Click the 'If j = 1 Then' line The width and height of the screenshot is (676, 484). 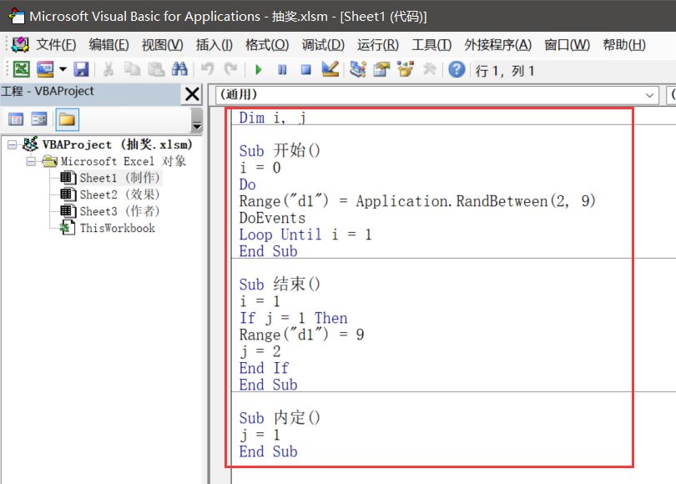293,318
